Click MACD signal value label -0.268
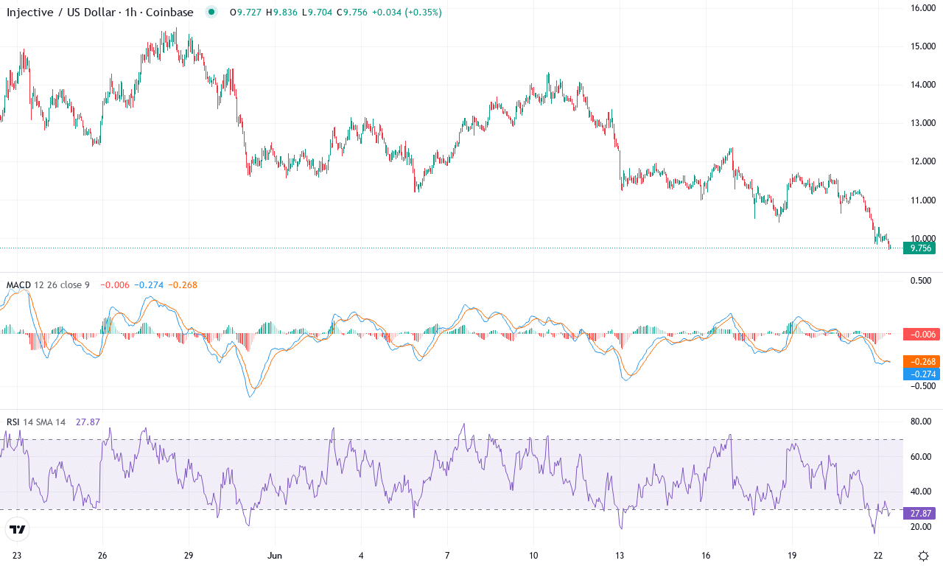This screenshot has height=566, width=943. [921, 362]
